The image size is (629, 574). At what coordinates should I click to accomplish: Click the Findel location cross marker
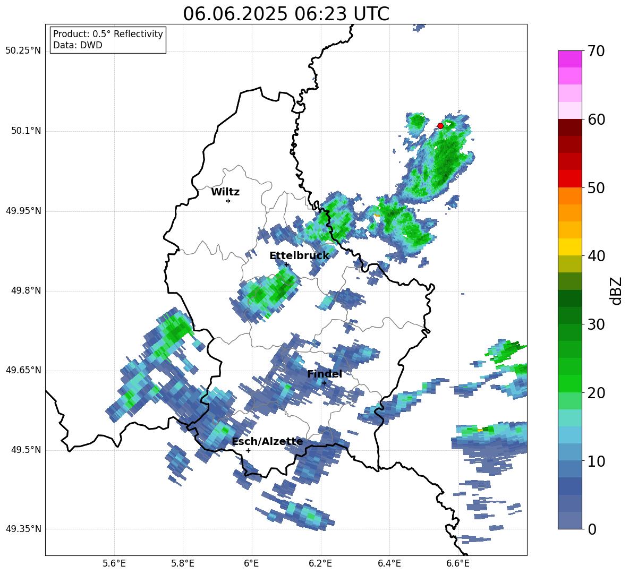click(x=324, y=383)
